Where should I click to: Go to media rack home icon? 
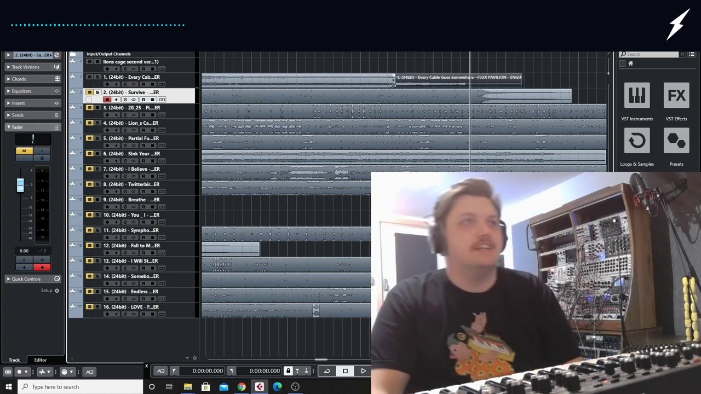tap(630, 63)
